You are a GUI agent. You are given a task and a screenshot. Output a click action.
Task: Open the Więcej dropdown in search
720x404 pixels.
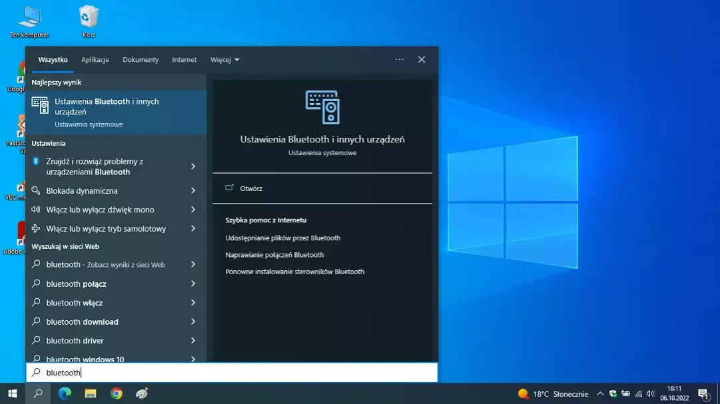pos(224,59)
